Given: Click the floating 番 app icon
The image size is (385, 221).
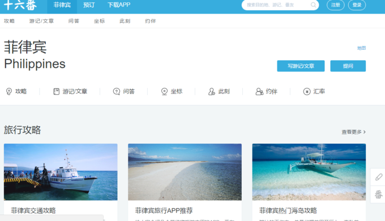Looking at the screenshot, I should click(x=378, y=194).
